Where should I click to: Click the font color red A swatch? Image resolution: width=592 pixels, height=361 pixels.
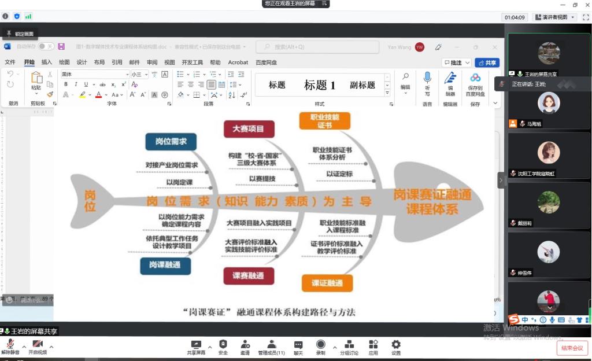click(x=98, y=95)
